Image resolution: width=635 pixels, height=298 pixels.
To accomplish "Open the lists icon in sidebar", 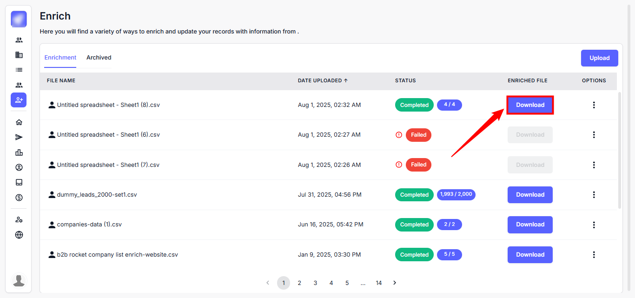I will tap(19, 70).
